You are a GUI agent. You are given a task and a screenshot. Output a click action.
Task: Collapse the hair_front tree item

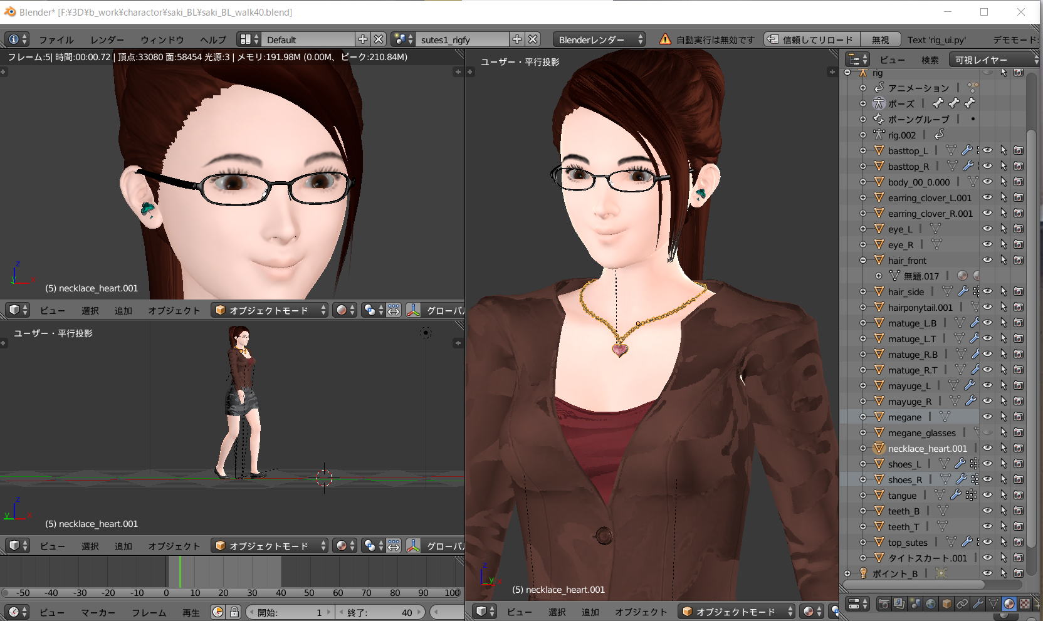863,260
